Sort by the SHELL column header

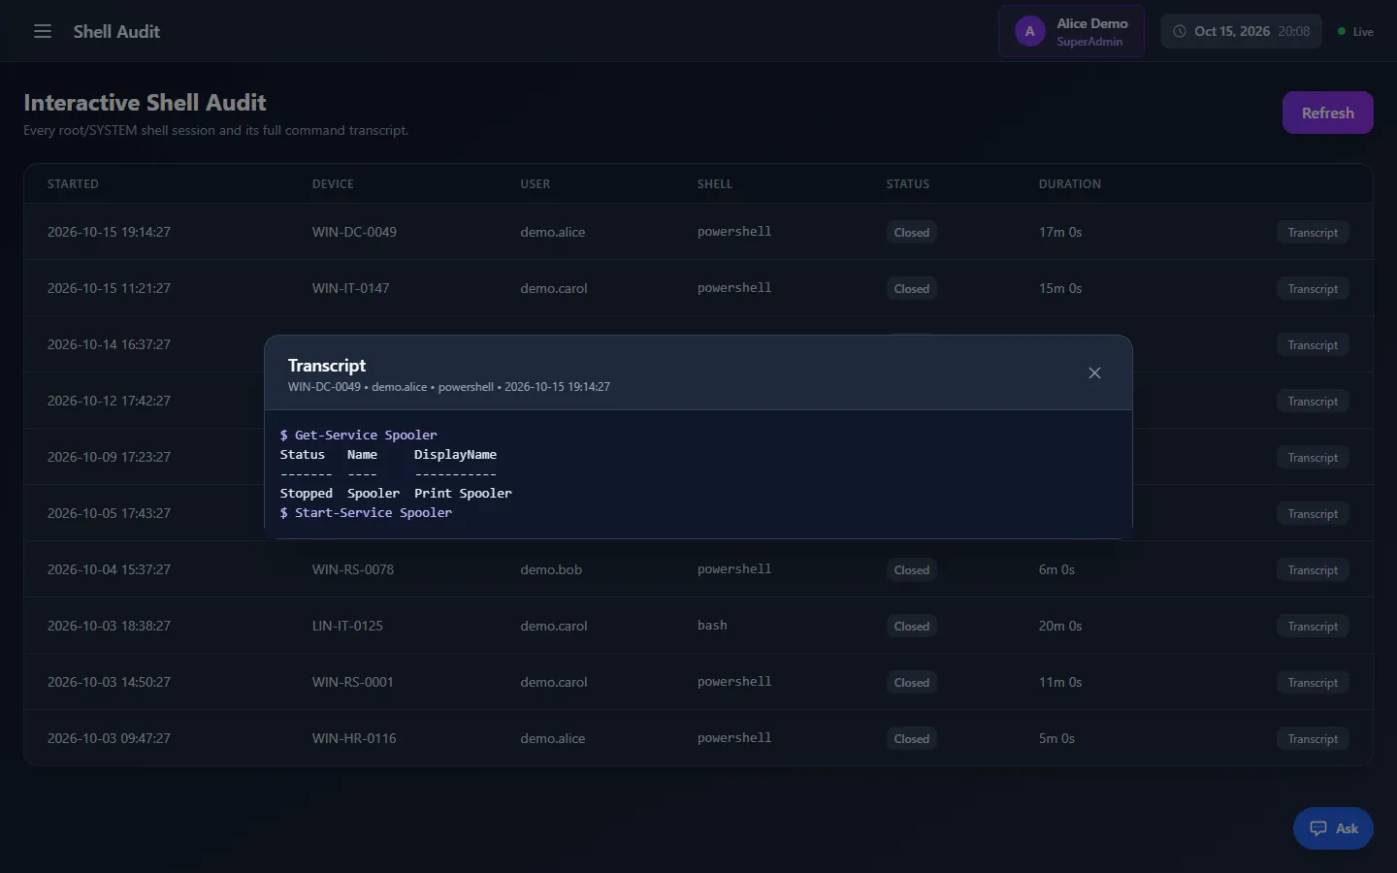pos(715,184)
